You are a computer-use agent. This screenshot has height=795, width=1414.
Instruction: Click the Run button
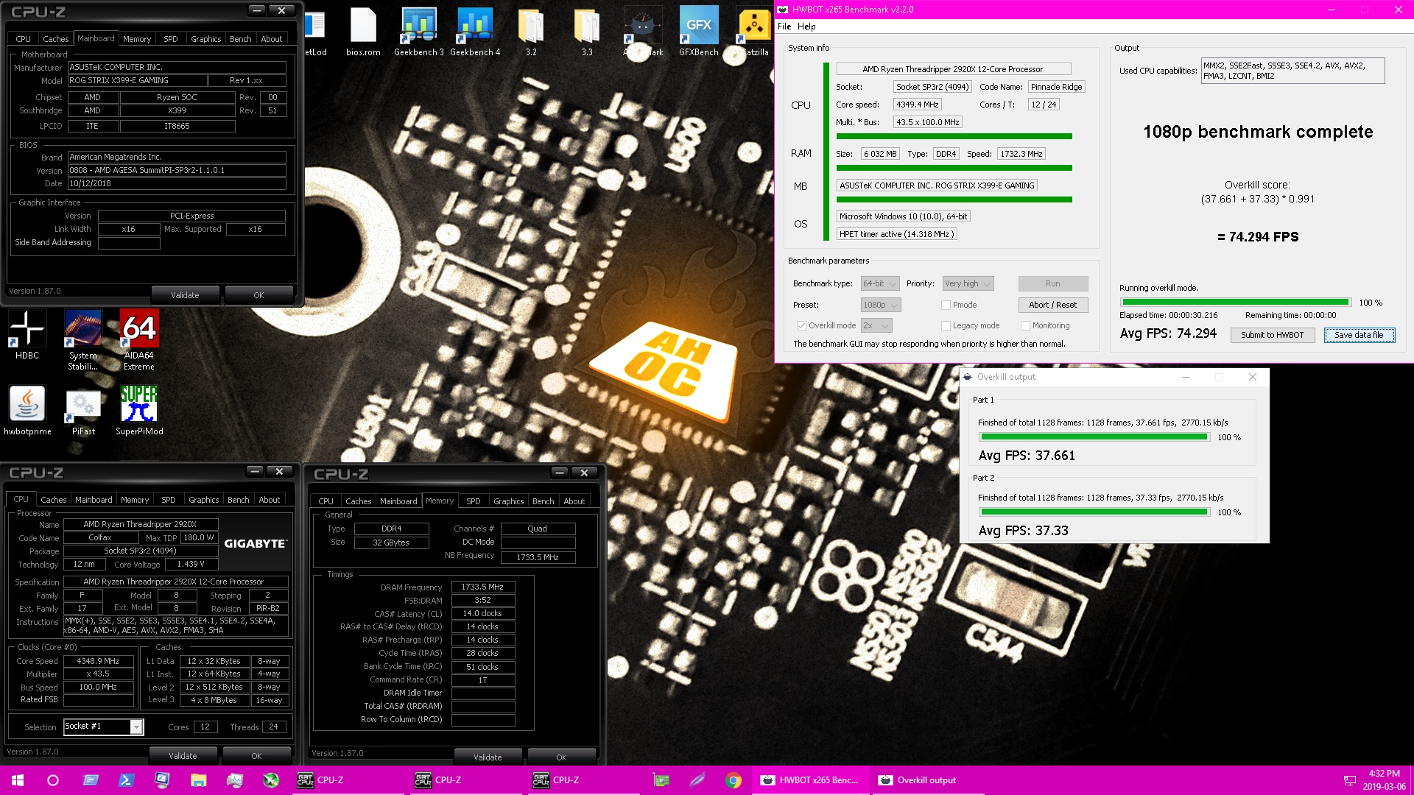click(x=1053, y=283)
